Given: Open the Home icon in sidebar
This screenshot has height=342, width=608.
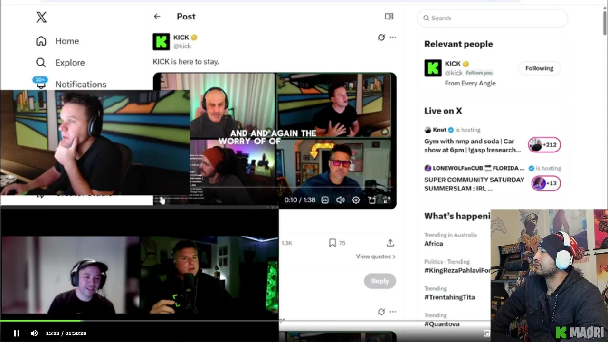Looking at the screenshot, I should pyautogui.click(x=41, y=41).
